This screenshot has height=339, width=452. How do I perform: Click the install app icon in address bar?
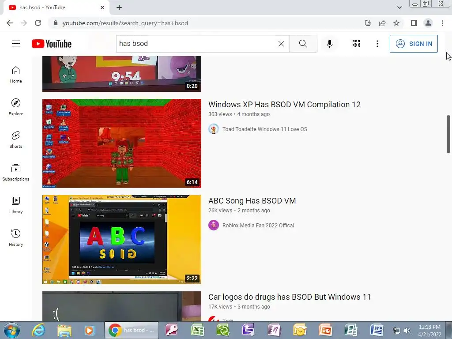point(368,23)
